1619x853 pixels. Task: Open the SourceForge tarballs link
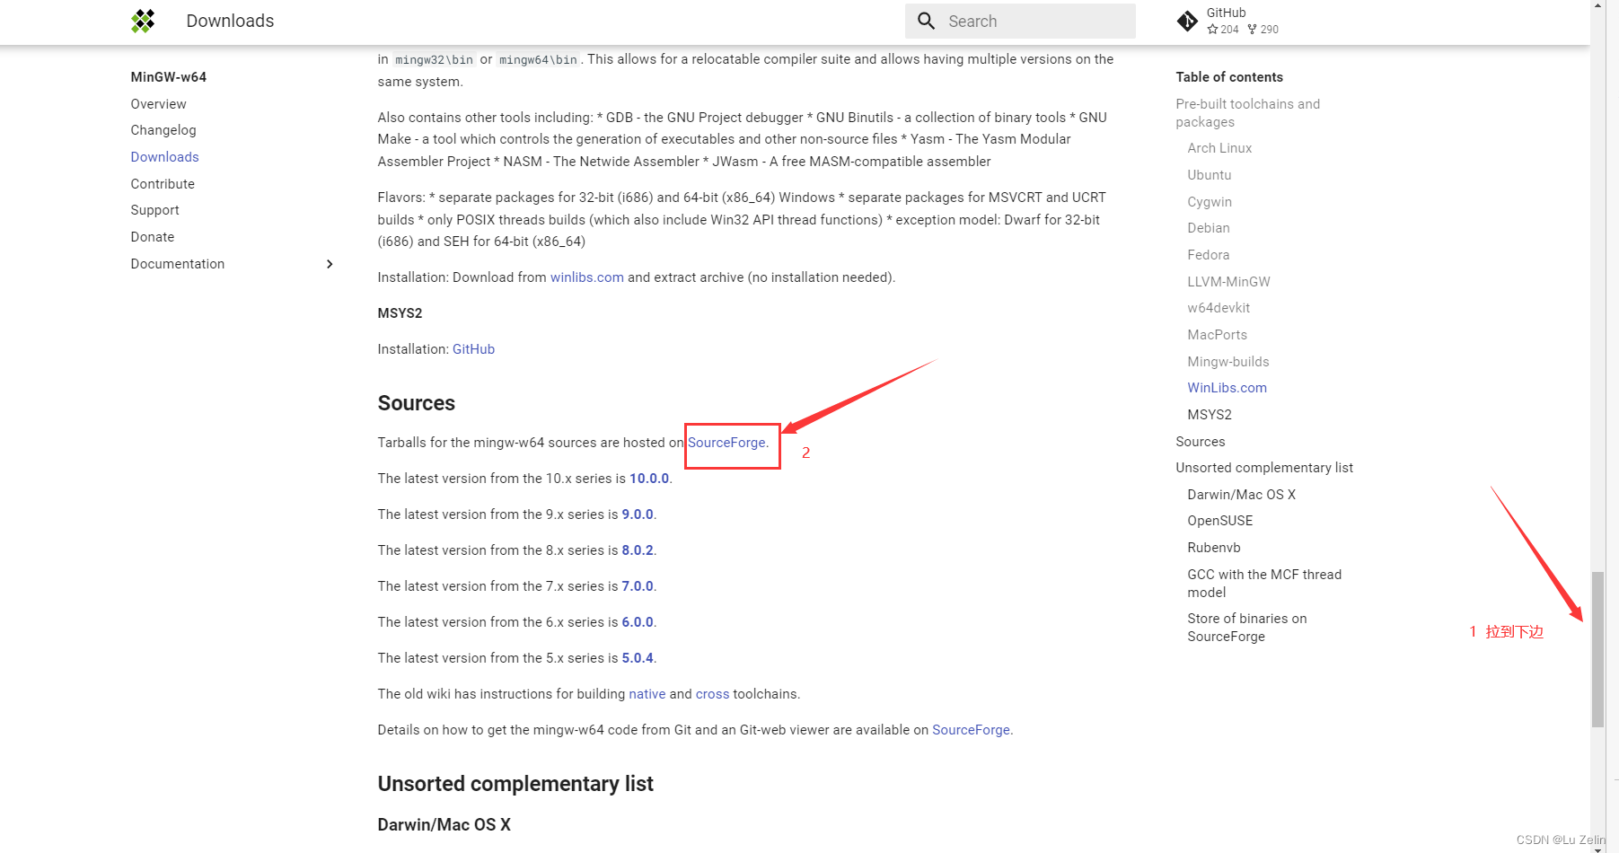(726, 443)
